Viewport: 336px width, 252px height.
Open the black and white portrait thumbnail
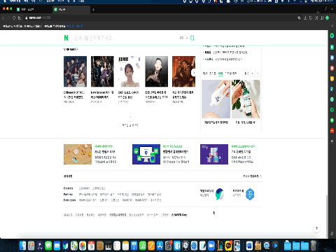tap(156, 71)
